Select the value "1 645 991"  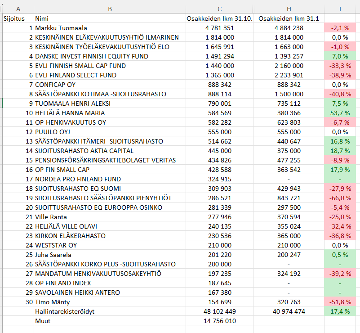219,47
